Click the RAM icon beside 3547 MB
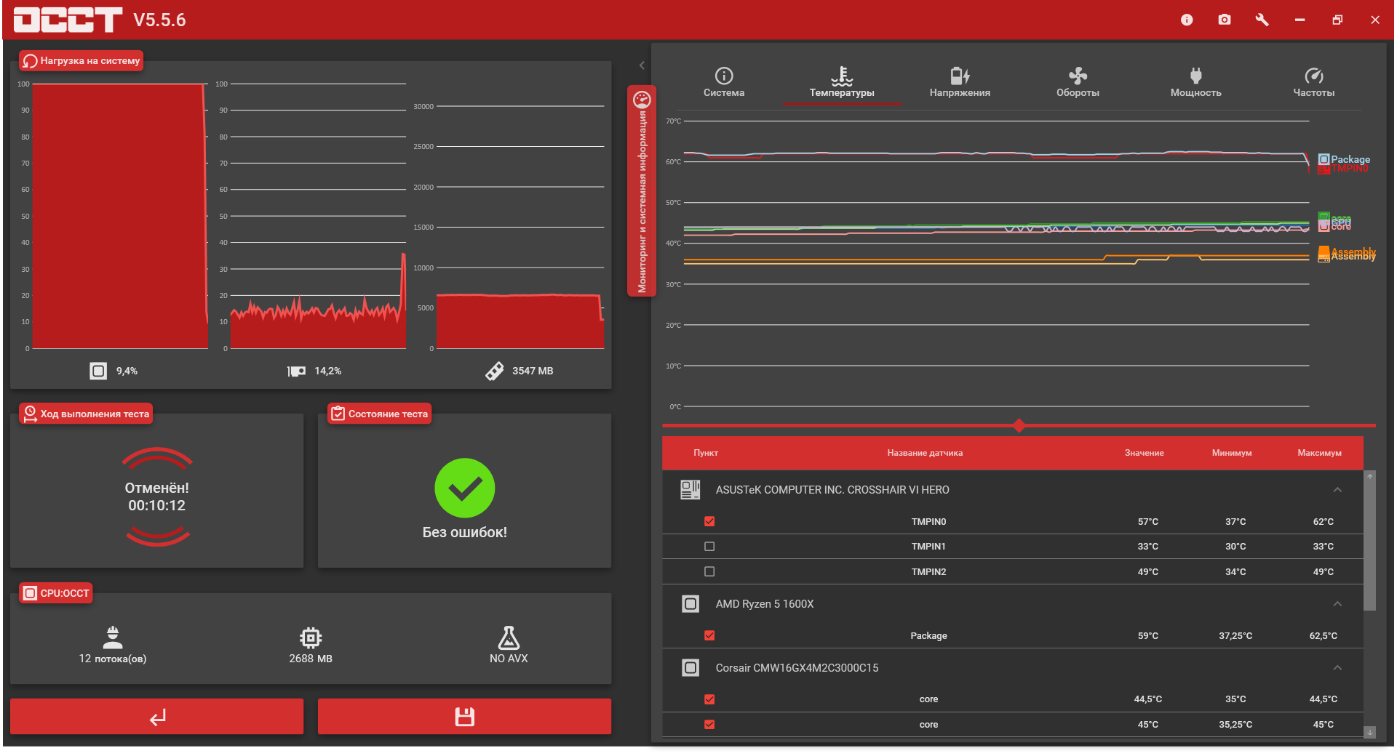 click(x=495, y=371)
